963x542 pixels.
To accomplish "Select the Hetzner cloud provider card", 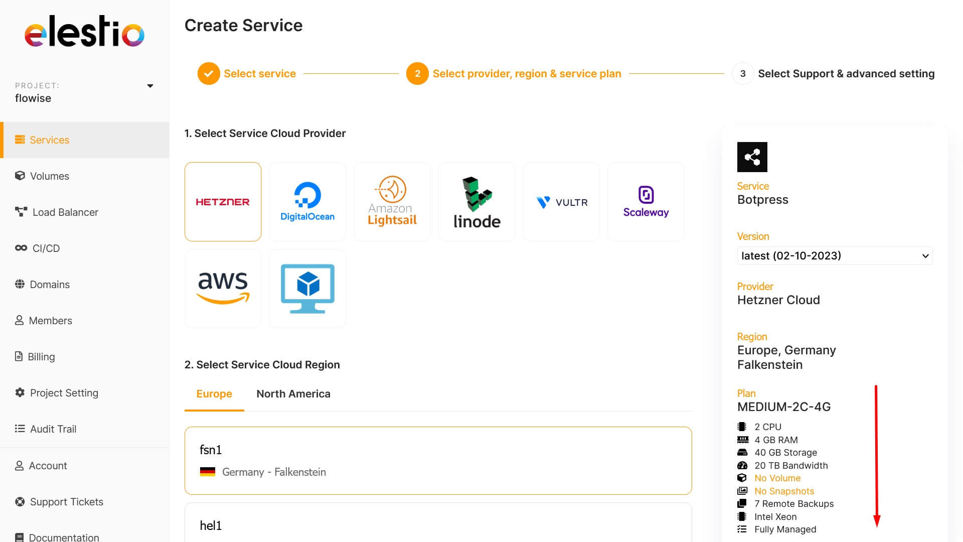I will coord(223,202).
